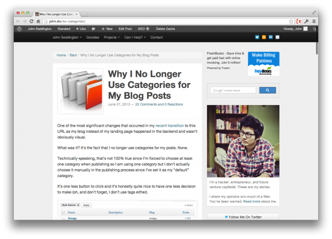Image resolution: width=332 pixels, height=239 pixels.
Task: Toggle fullscreen arrows at window corner
Action: pos(314,13)
